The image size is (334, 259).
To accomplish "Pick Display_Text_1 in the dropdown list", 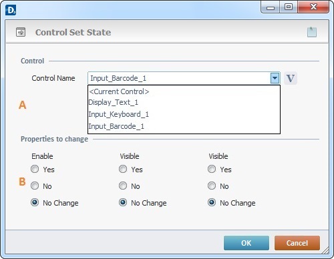I will click(x=184, y=102).
